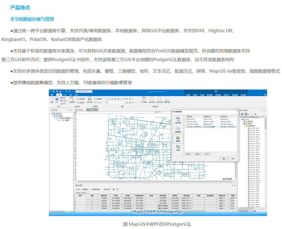Image resolution: width=282 pixels, height=229 pixels.
Task: Toggle 统一专题图 checkbox in workspace tree
Action: point(58,120)
